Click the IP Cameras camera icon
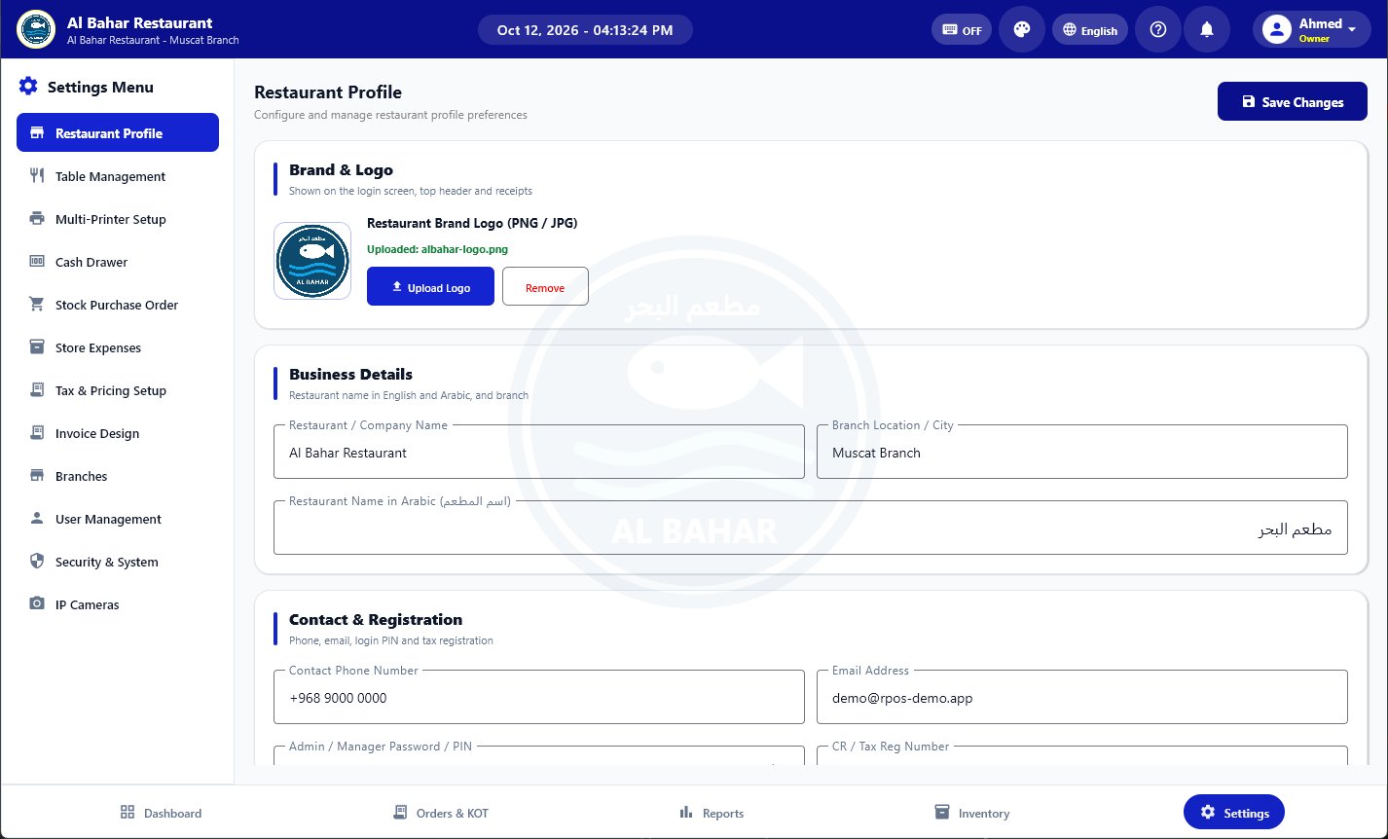Image resolution: width=1388 pixels, height=839 pixels. click(37, 604)
